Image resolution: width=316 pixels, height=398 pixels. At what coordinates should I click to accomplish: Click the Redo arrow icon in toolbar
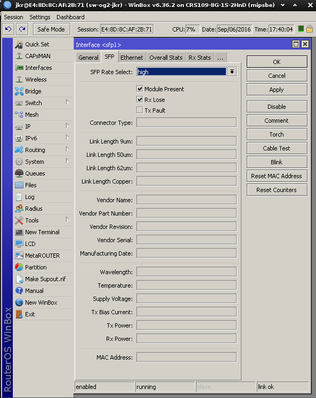coord(22,29)
